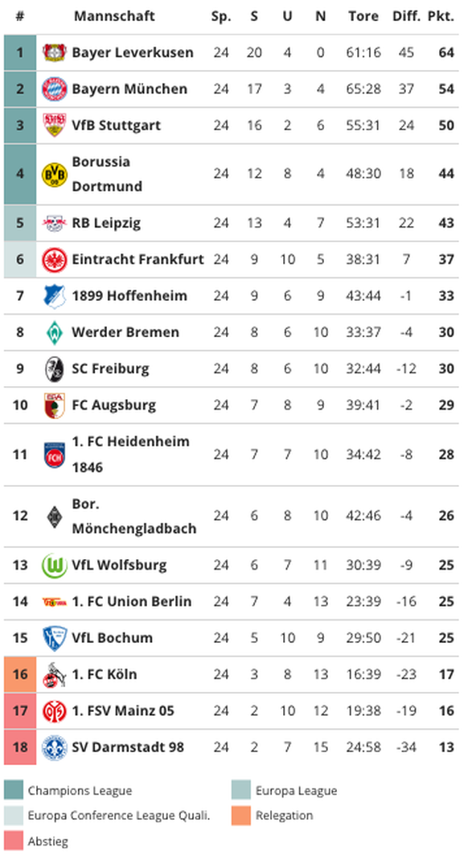Click the Pkt. column header

coord(441,16)
